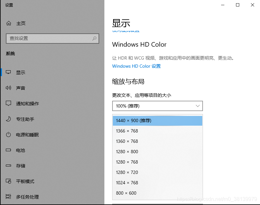Close the 设置 window
This screenshot has height=205, width=260.
pos(252,5)
